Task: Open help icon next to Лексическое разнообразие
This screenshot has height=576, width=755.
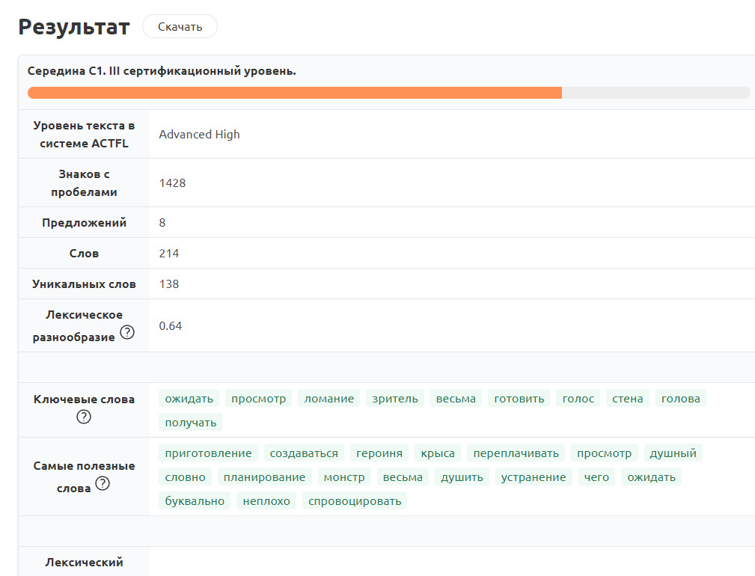Action: click(127, 333)
